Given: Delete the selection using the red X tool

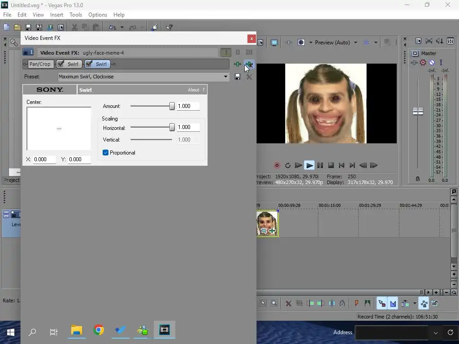Looking at the screenshot, I should 288,303.
